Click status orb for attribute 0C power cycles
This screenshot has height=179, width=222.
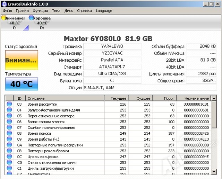9,156
